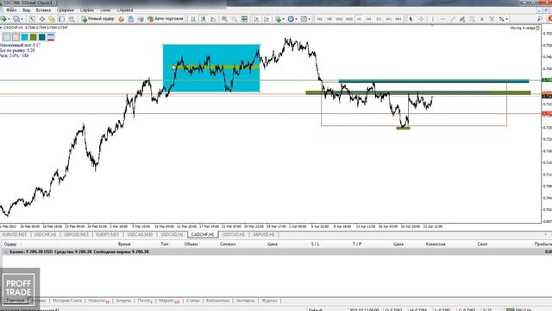552x311 pixels.
Task: Select the crosshair tool
Action: (x=421, y=19)
